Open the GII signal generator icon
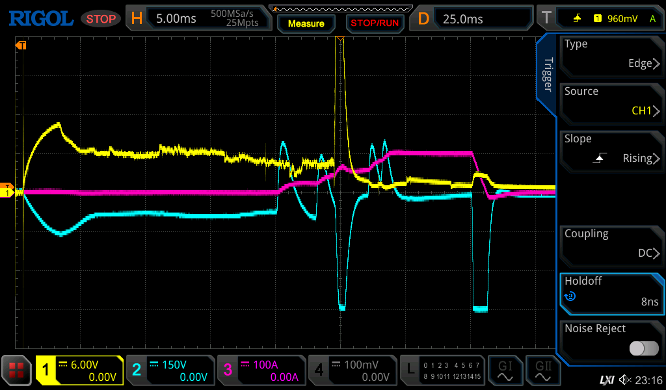This screenshot has width=666, height=390. coord(542,370)
